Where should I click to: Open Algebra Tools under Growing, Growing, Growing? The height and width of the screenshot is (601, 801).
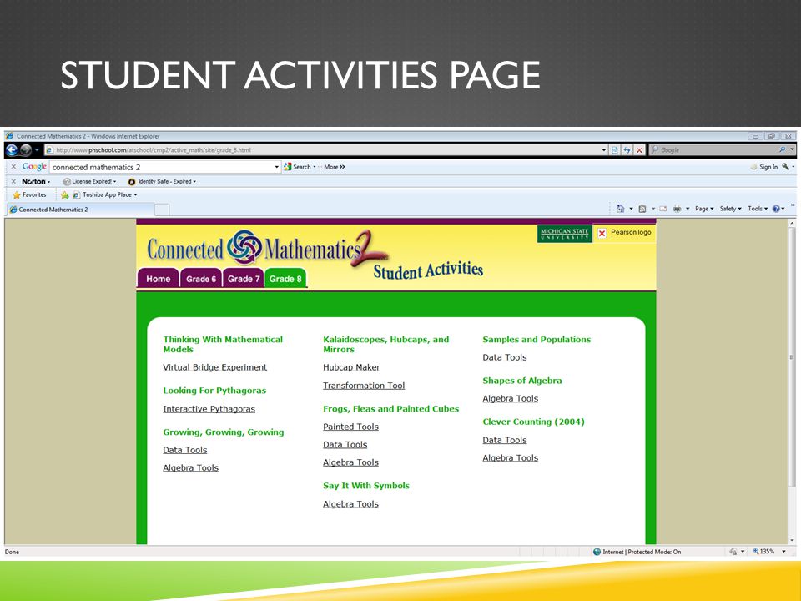tap(190, 467)
